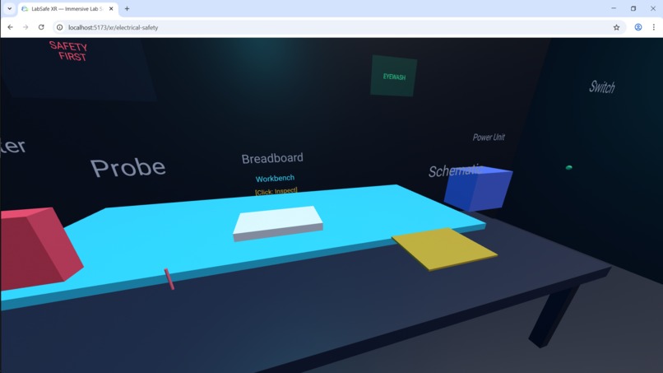Click the green EYEWASH sign
The width and height of the screenshot is (663, 373).
coord(394,76)
